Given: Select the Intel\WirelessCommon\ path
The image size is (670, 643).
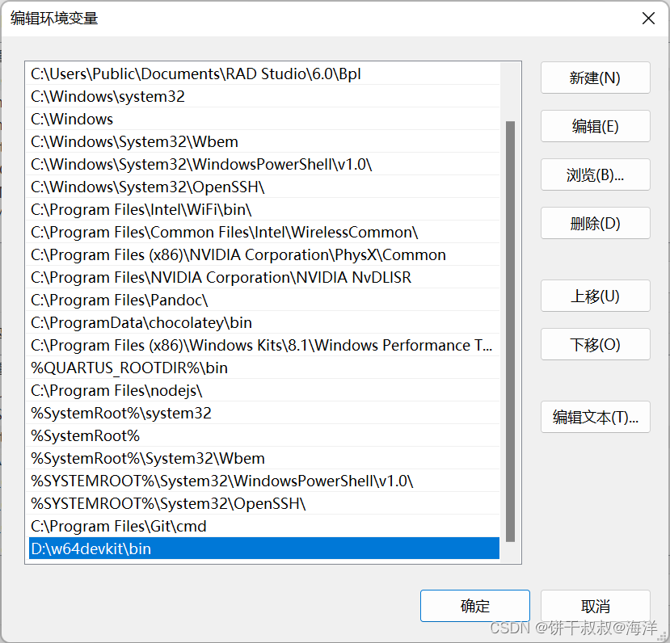Looking at the screenshot, I should pos(264,233).
